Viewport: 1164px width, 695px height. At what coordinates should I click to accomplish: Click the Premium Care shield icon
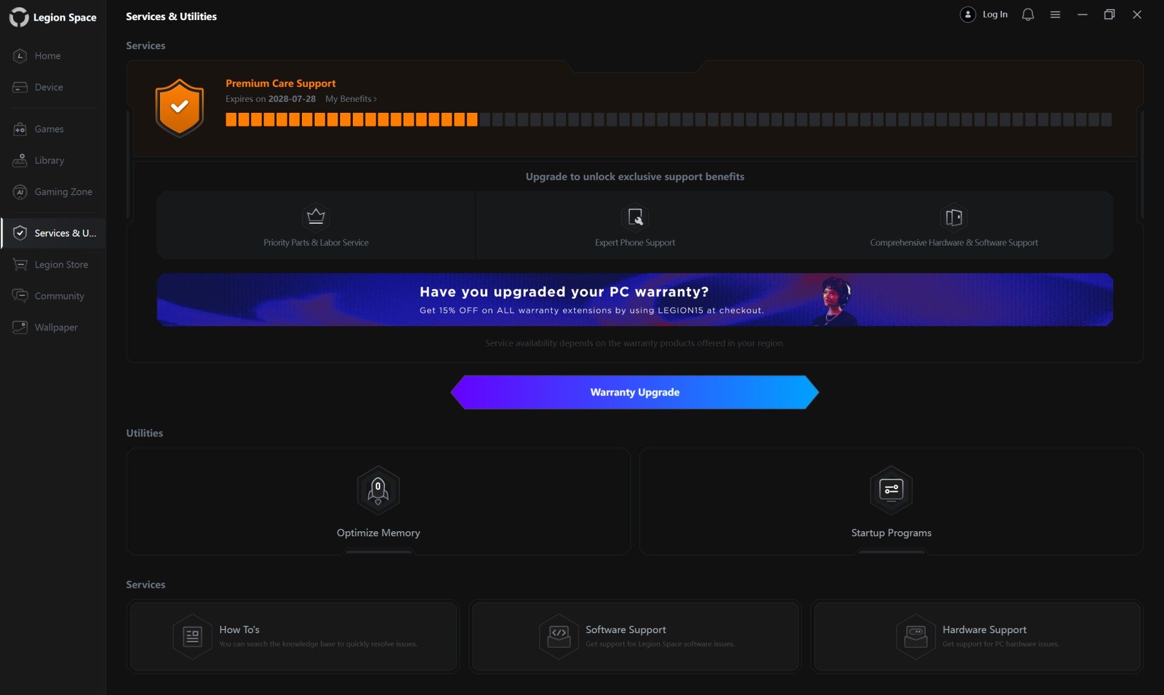[179, 108]
